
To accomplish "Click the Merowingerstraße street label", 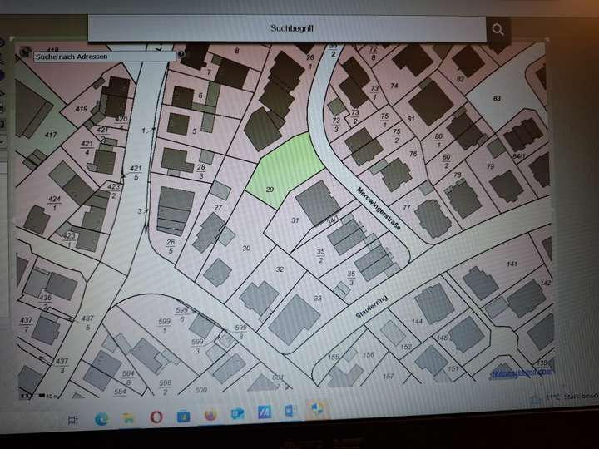I will [x=379, y=209].
